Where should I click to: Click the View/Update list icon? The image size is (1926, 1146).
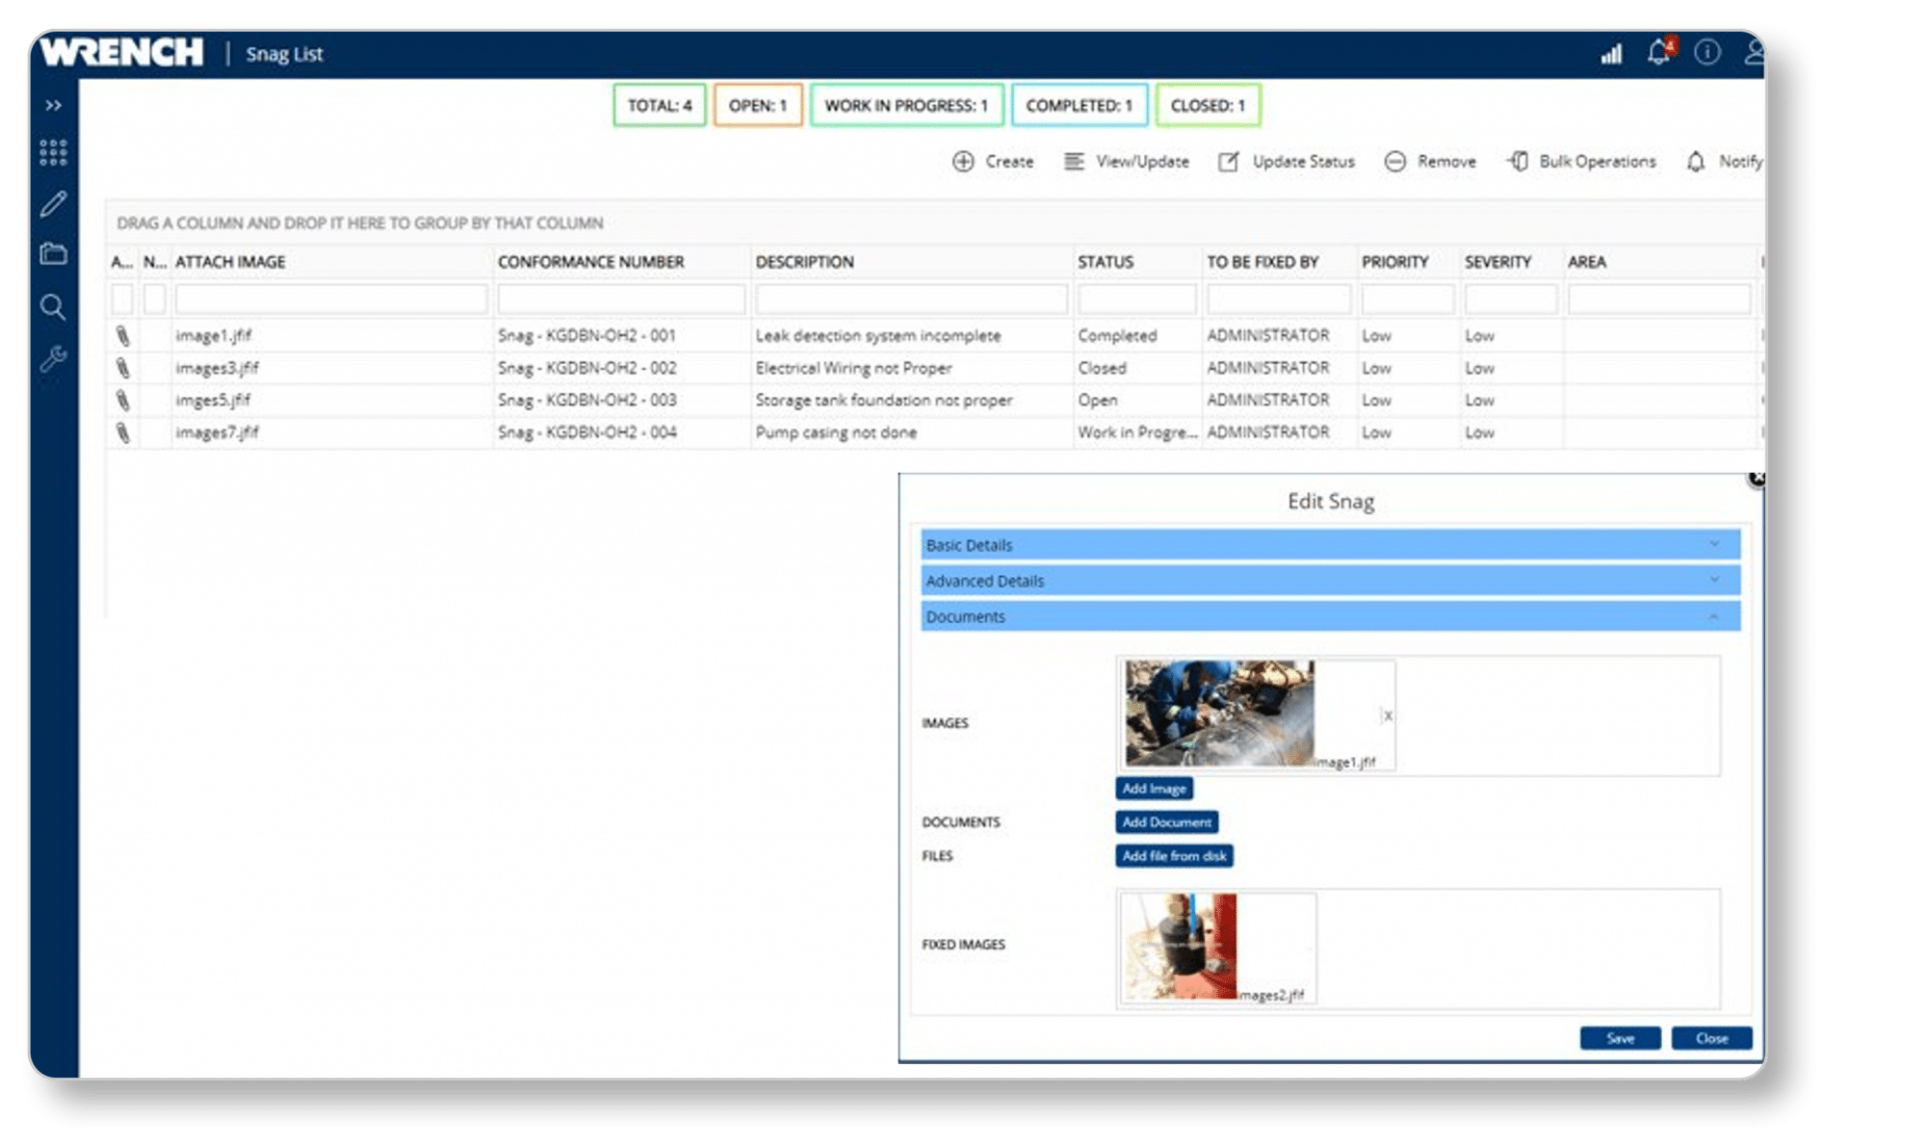coord(1074,161)
